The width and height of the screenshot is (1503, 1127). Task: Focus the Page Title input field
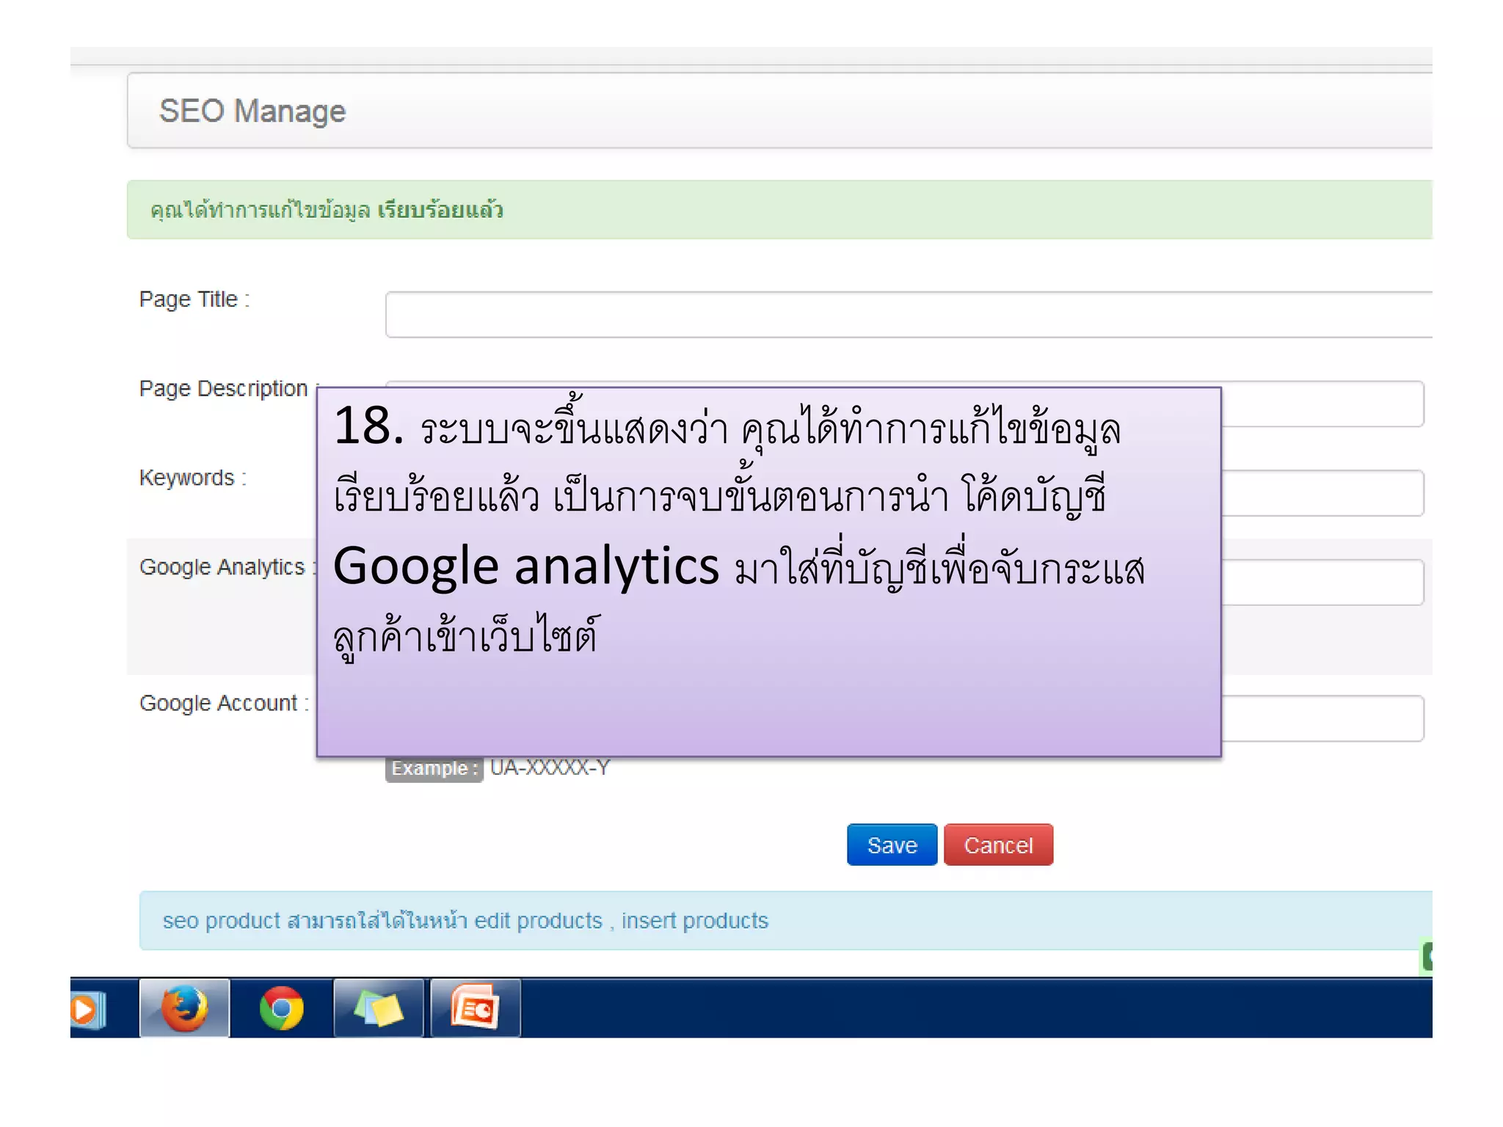909,315
